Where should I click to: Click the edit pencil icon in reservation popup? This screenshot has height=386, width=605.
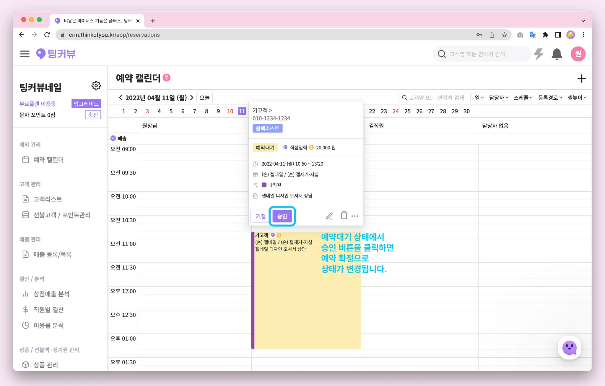[329, 216]
